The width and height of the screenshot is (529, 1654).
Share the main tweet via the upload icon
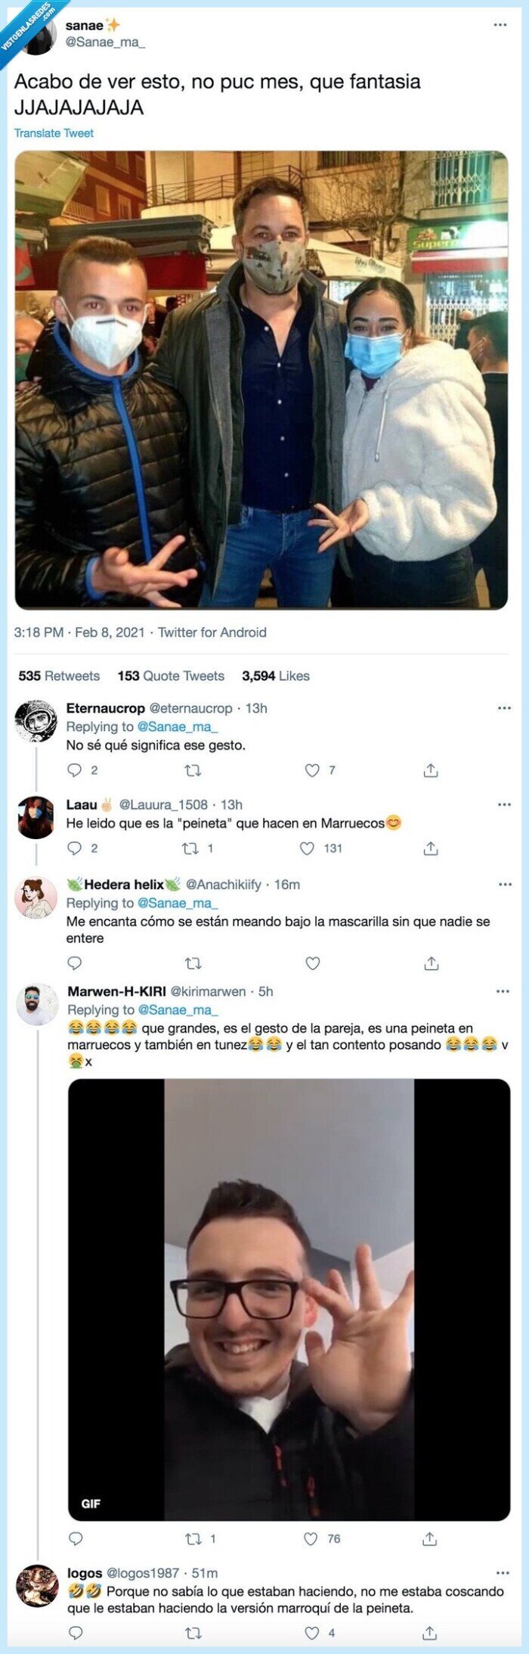pyautogui.click(x=431, y=769)
